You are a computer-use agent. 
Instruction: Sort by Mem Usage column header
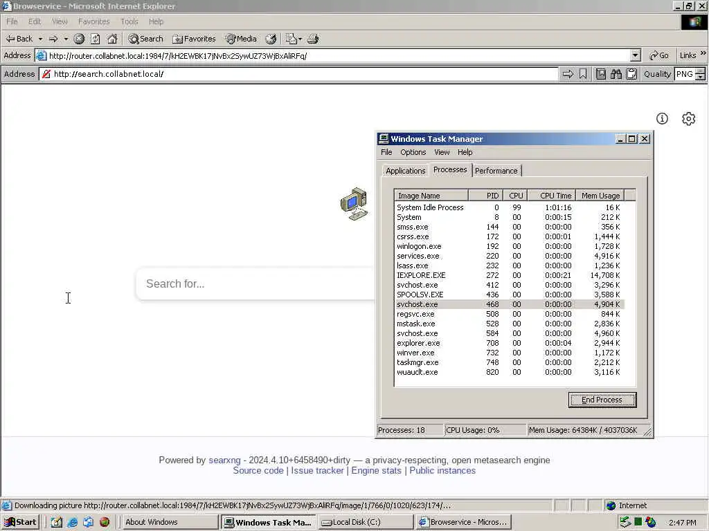(600, 196)
